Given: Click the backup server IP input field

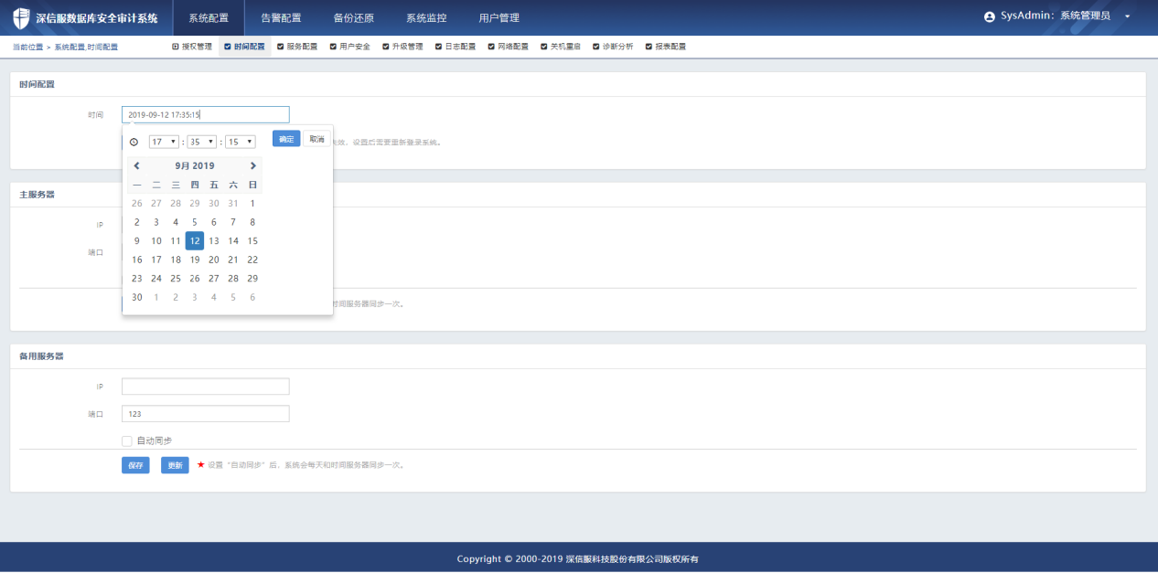Looking at the screenshot, I should tap(205, 387).
